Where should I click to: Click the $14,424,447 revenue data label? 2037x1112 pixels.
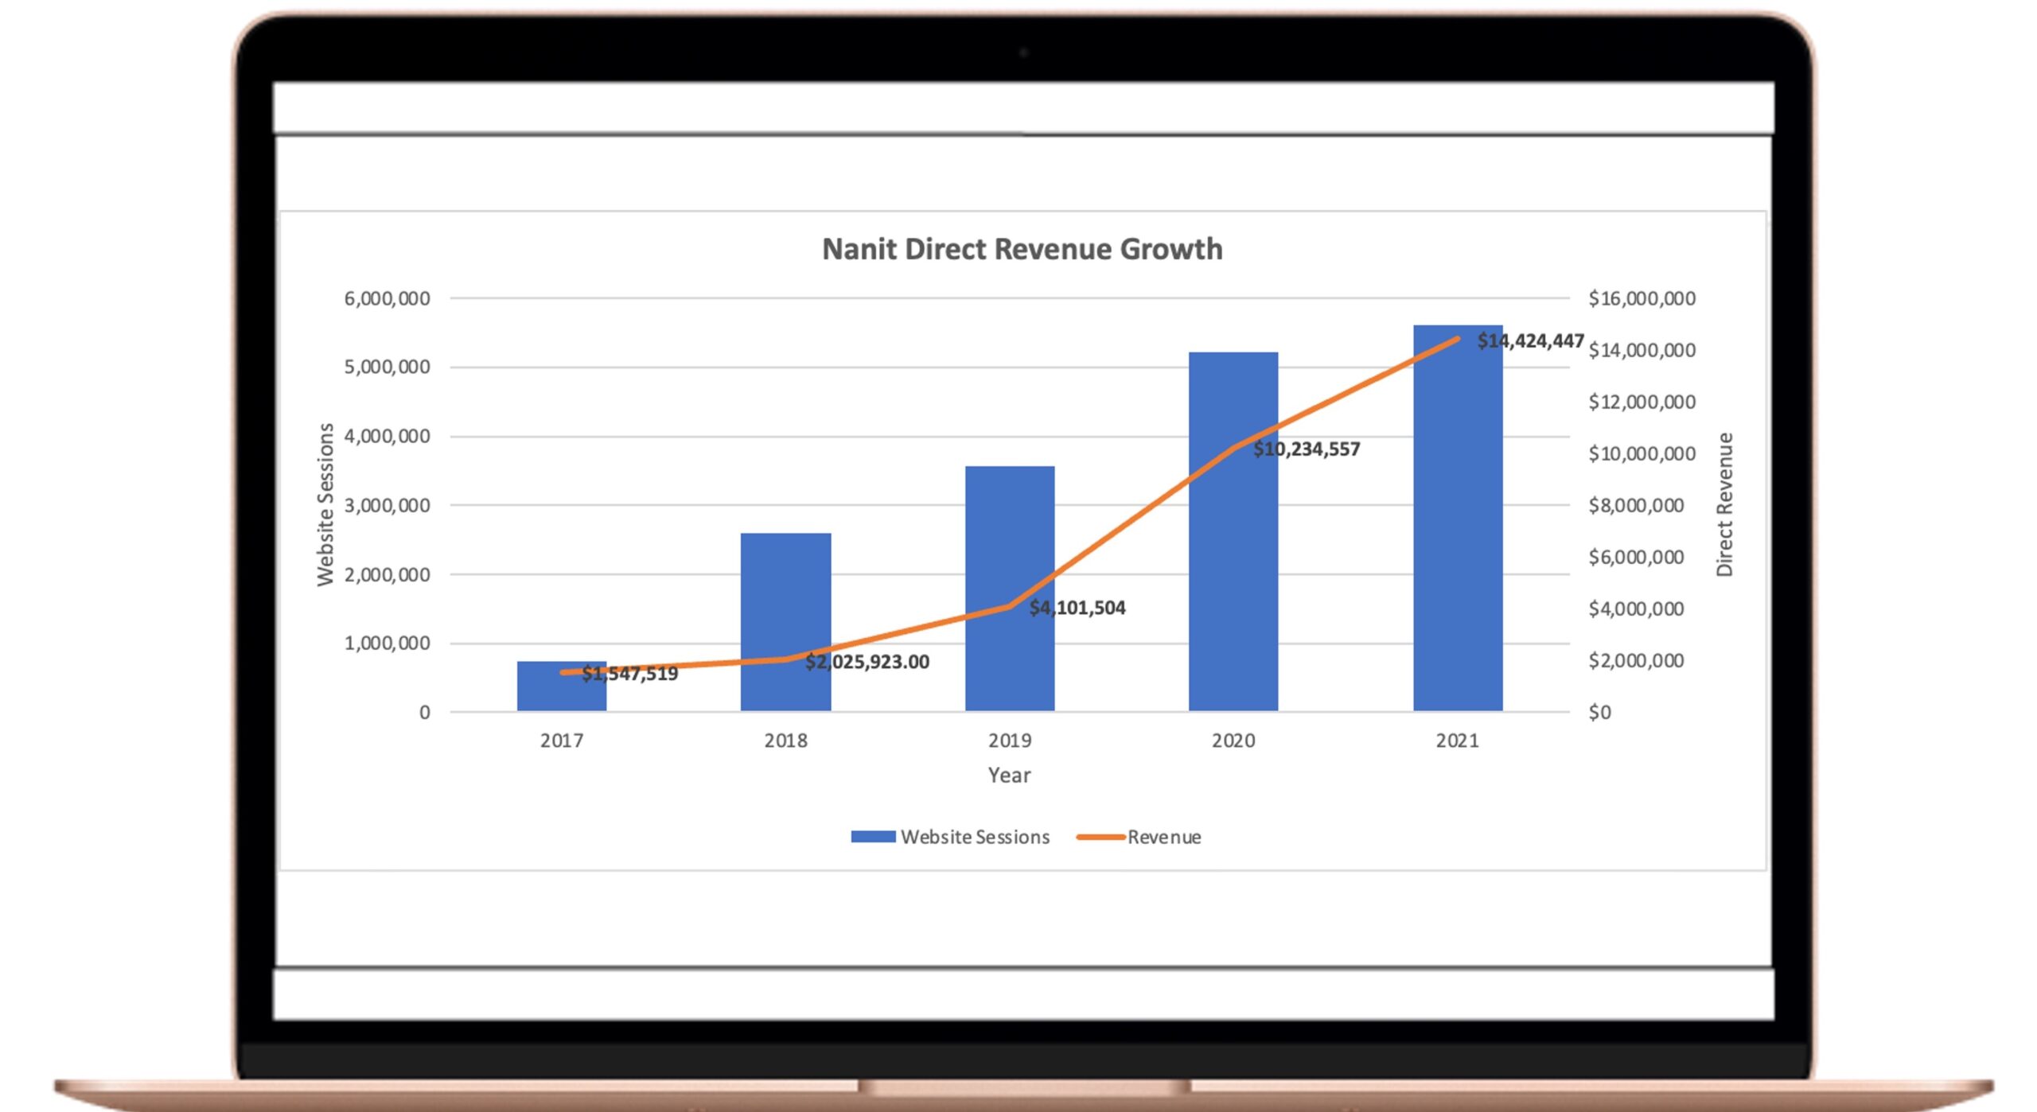click(x=1530, y=341)
